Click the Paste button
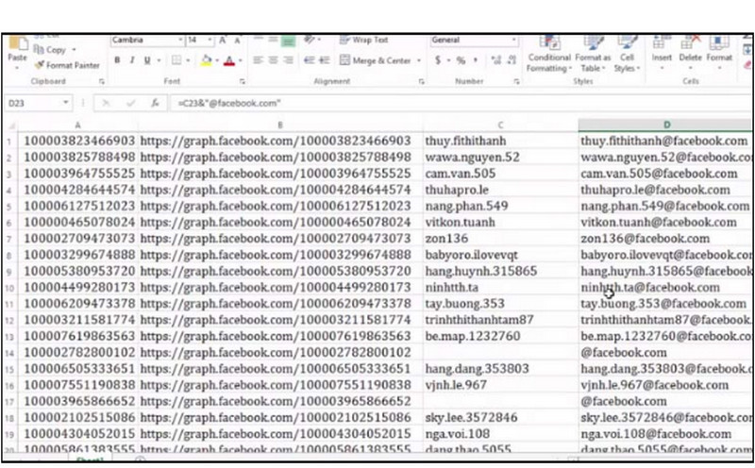 click(17, 51)
